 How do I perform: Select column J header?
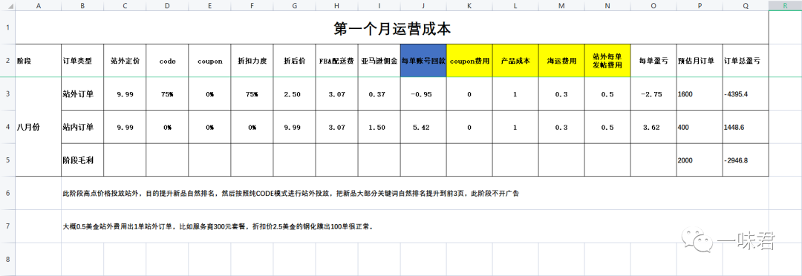pos(423,4)
